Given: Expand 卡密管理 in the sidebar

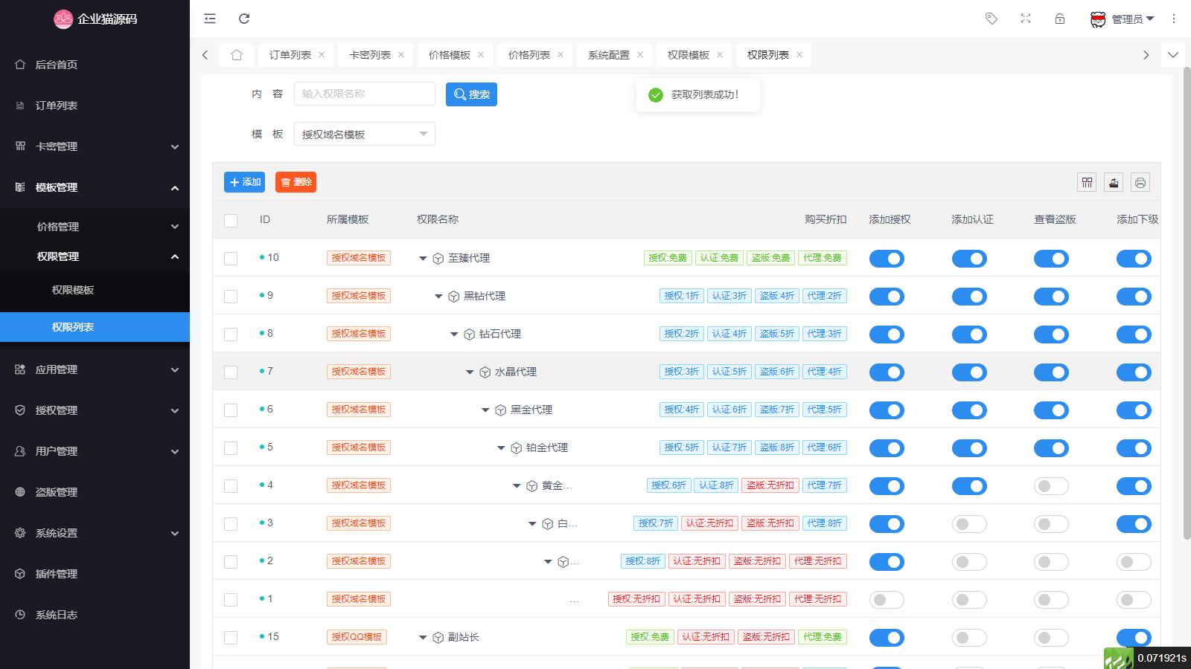Looking at the screenshot, I should [95, 146].
